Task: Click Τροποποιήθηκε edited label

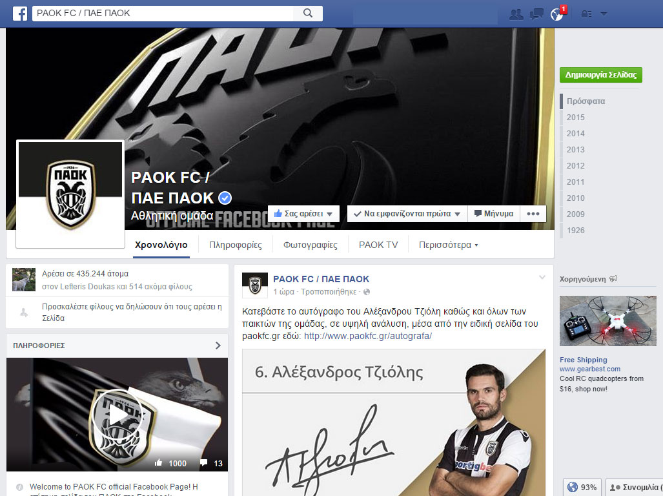Action: click(329, 292)
